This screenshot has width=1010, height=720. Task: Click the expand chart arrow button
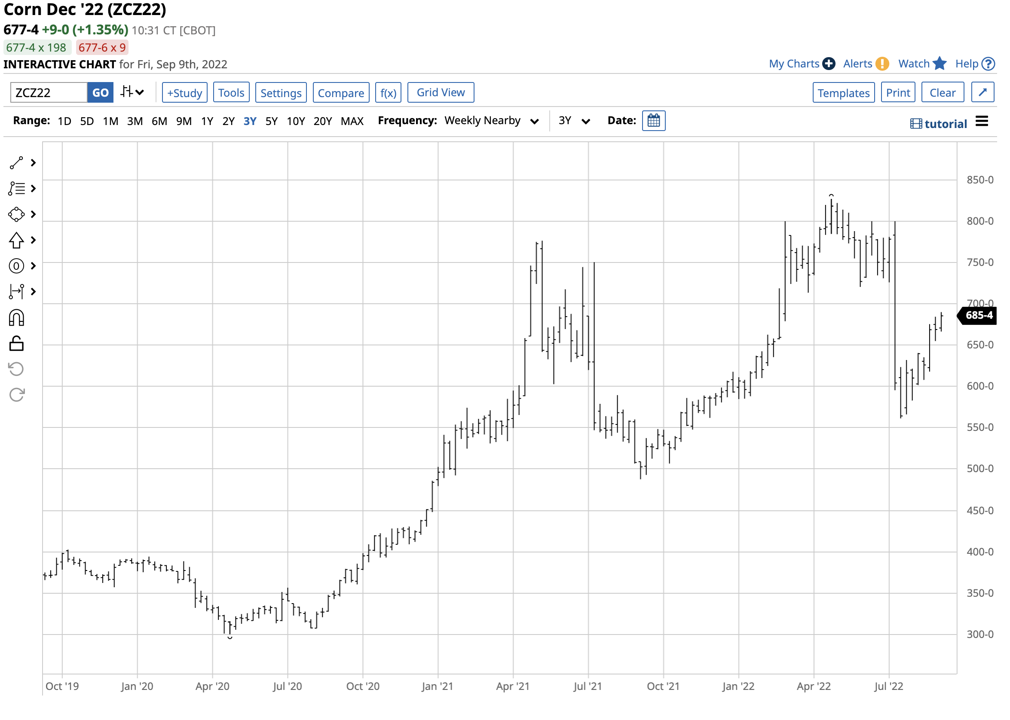click(982, 92)
